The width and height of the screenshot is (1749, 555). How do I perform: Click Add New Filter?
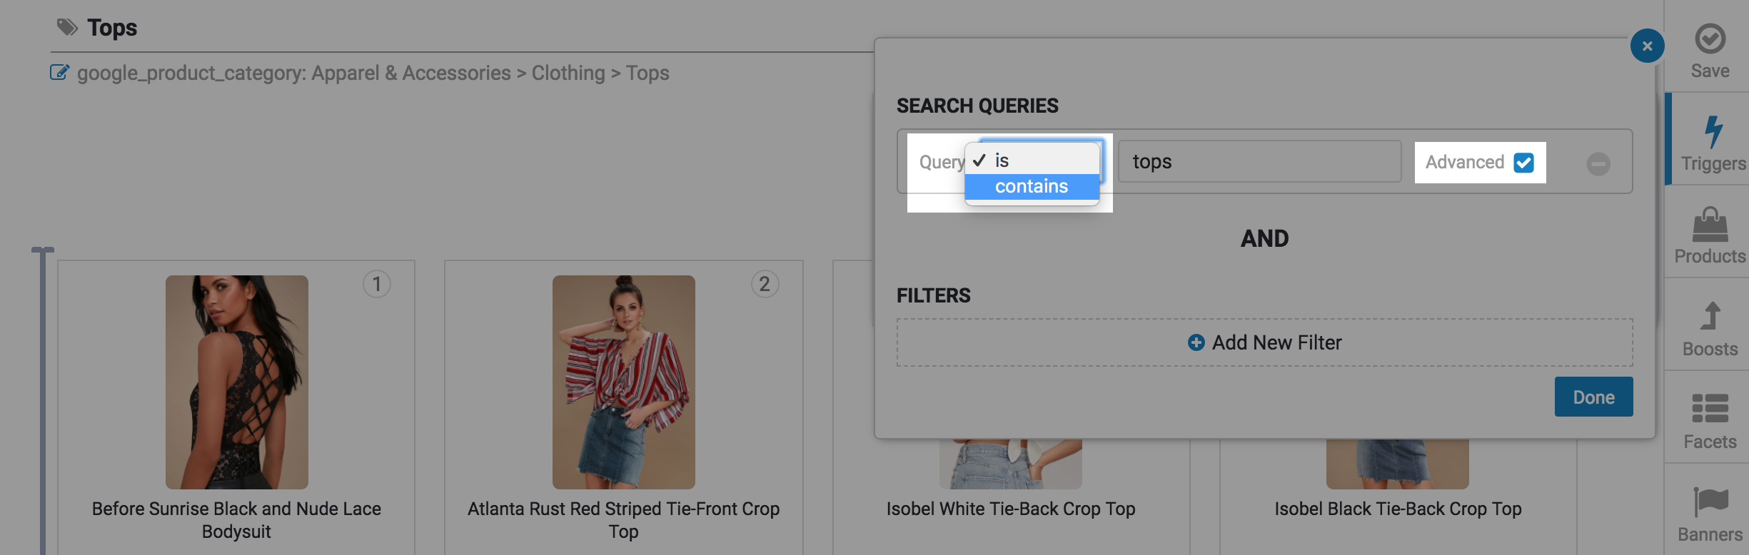(1264, 343)
